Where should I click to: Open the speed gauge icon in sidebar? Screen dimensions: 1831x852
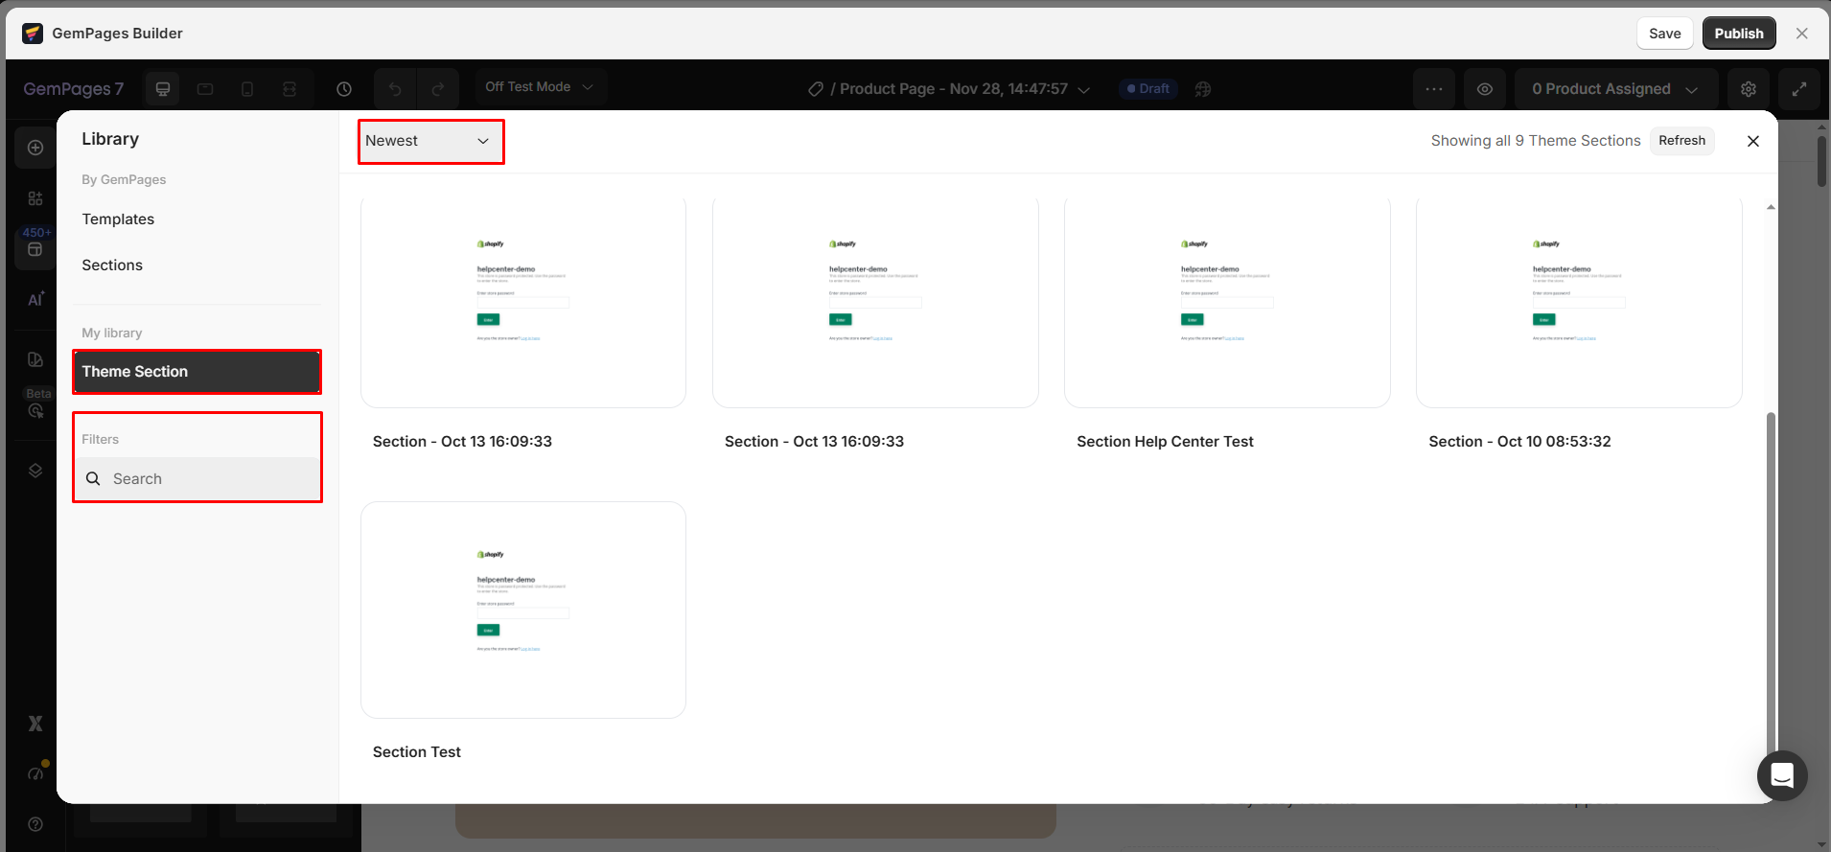(35, 772)
